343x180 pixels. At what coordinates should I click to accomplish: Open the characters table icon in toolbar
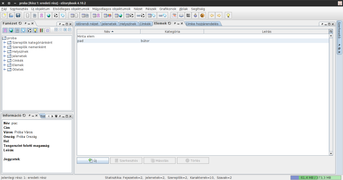coord(96,15)
